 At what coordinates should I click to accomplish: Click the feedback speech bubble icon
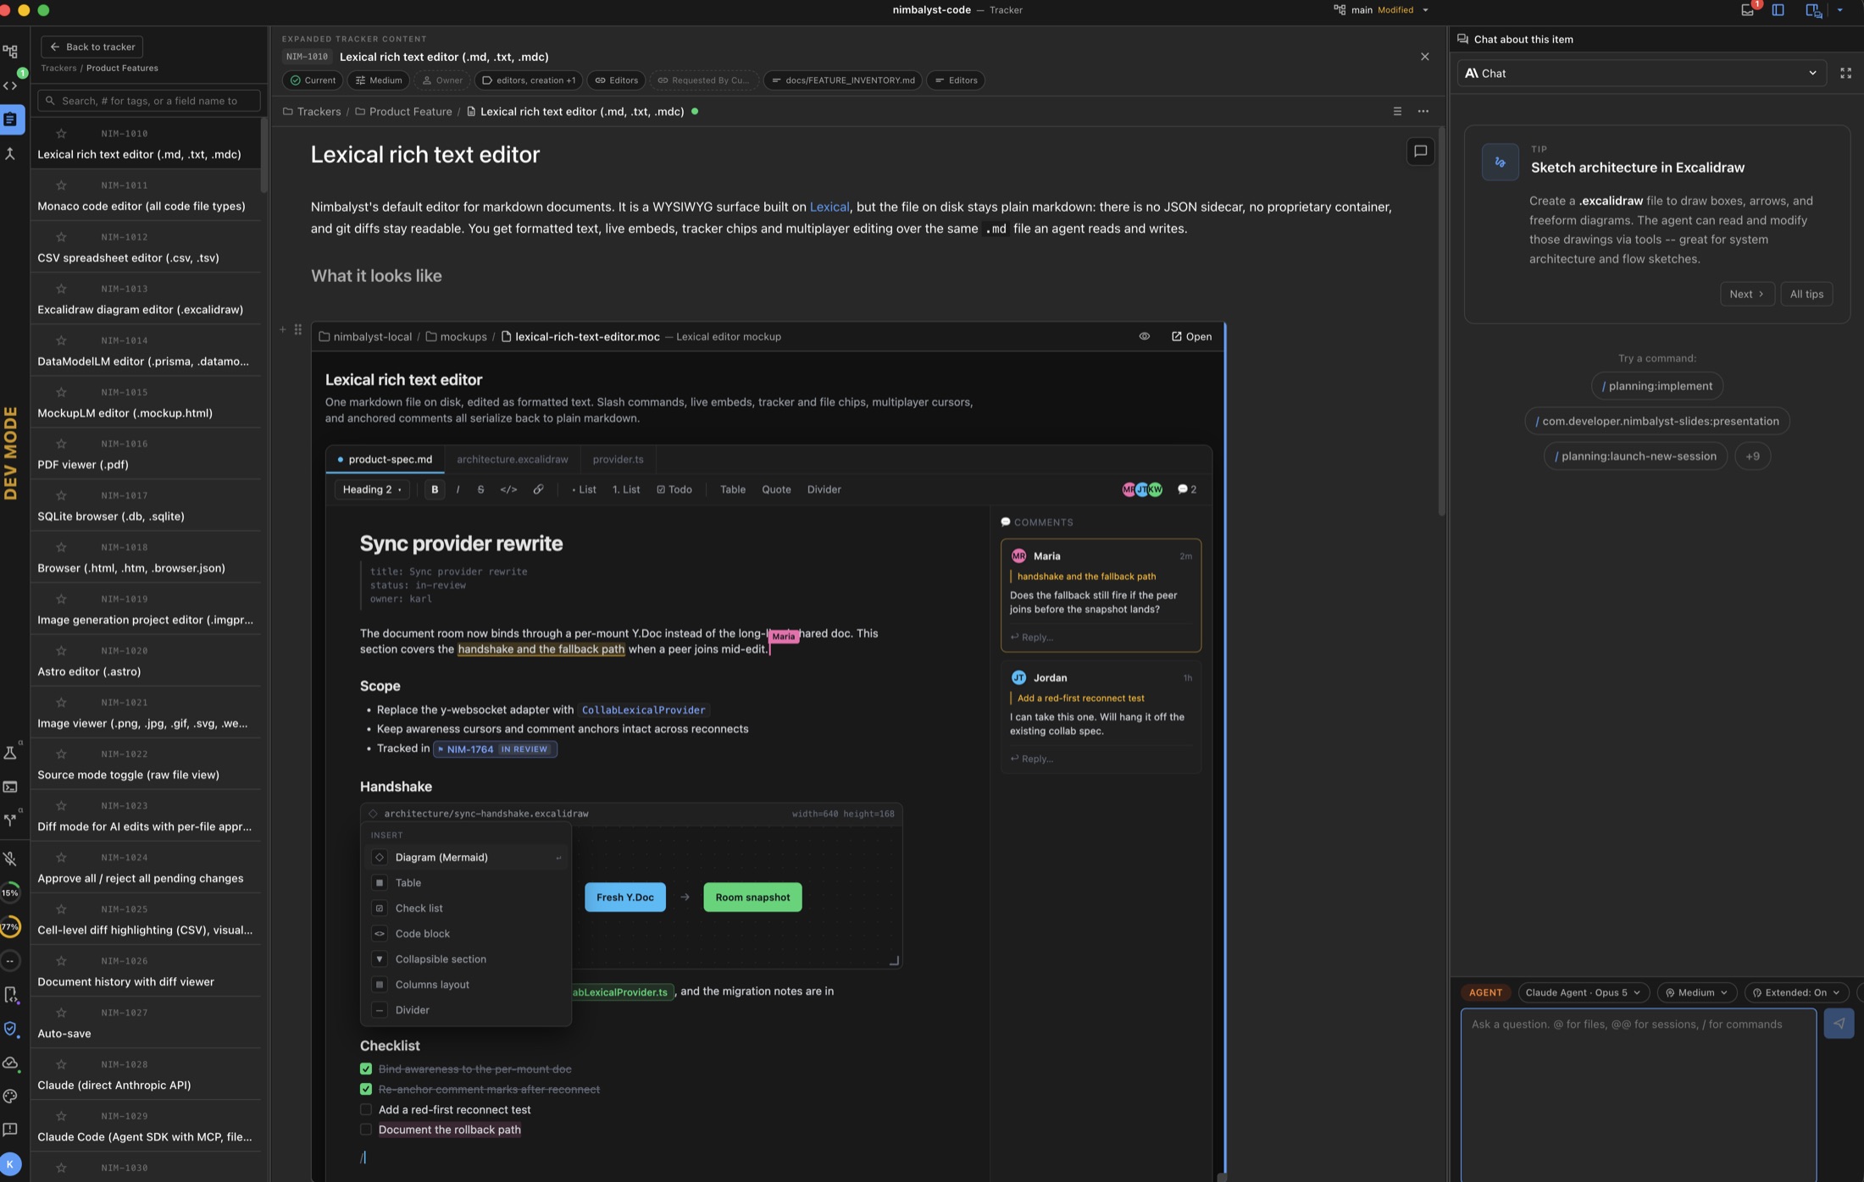tap(10, 1130)
